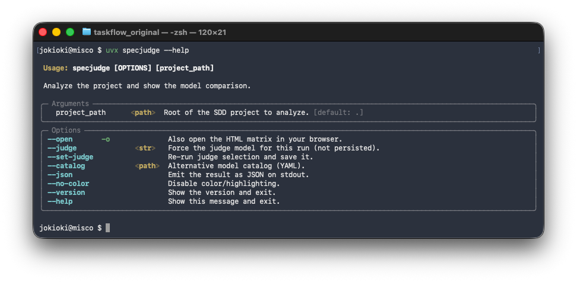Click the [default: .] text
This screenshot has width=577, height=282.
pos(338,113)
